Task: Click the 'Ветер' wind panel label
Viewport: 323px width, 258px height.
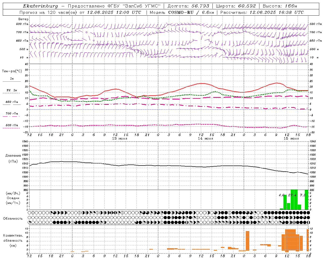Action: [x=23, y=19]
